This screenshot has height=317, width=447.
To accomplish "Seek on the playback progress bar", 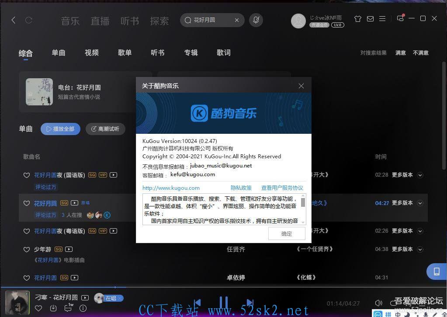I will point(224,287).
